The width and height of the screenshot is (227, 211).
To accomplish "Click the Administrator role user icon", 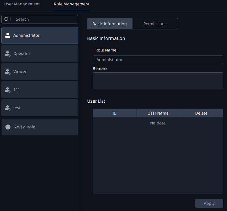I will [x=8, y=36].
